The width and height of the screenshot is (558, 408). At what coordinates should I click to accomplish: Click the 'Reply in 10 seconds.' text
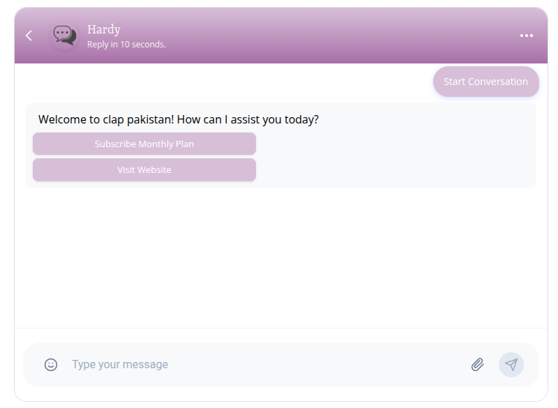(126, 45)
